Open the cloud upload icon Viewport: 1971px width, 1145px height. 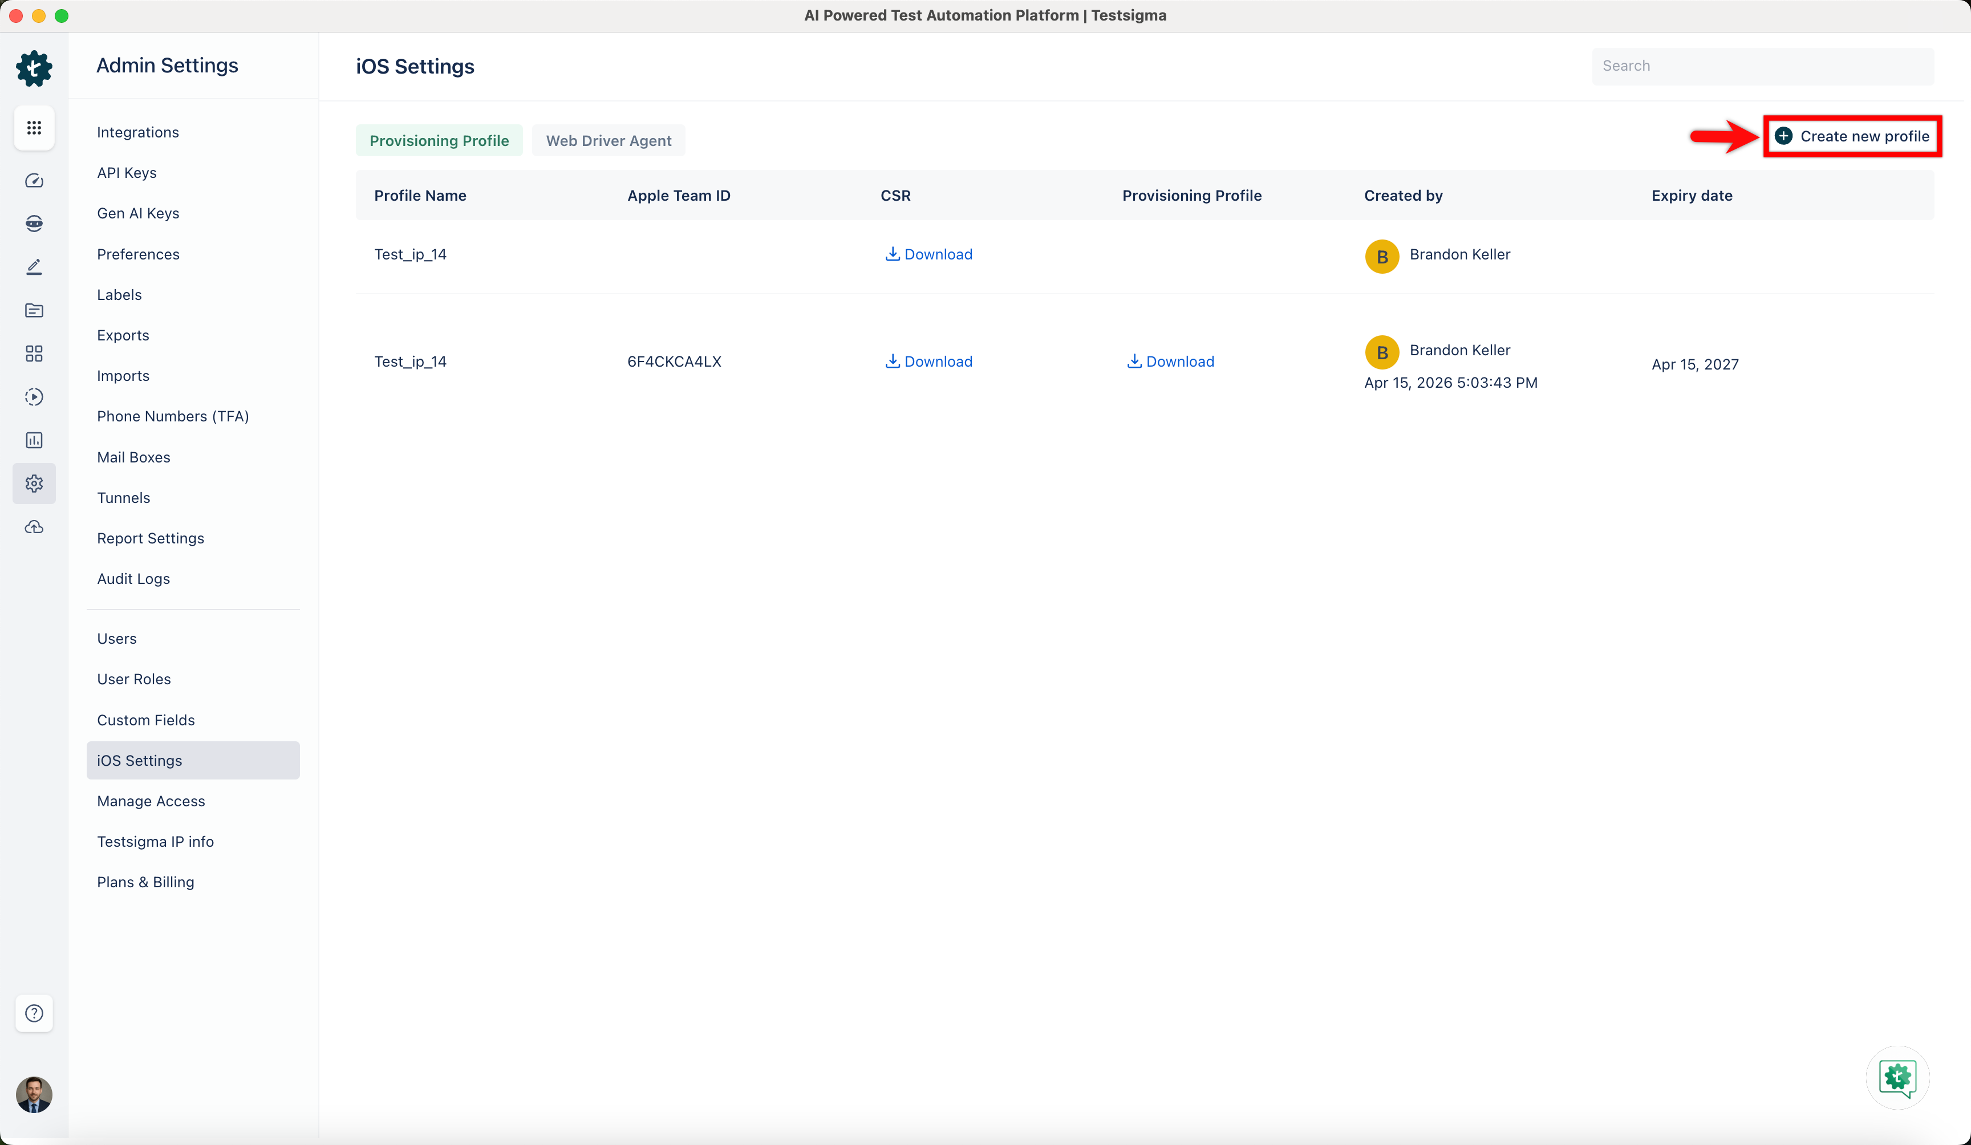point(34,527)
